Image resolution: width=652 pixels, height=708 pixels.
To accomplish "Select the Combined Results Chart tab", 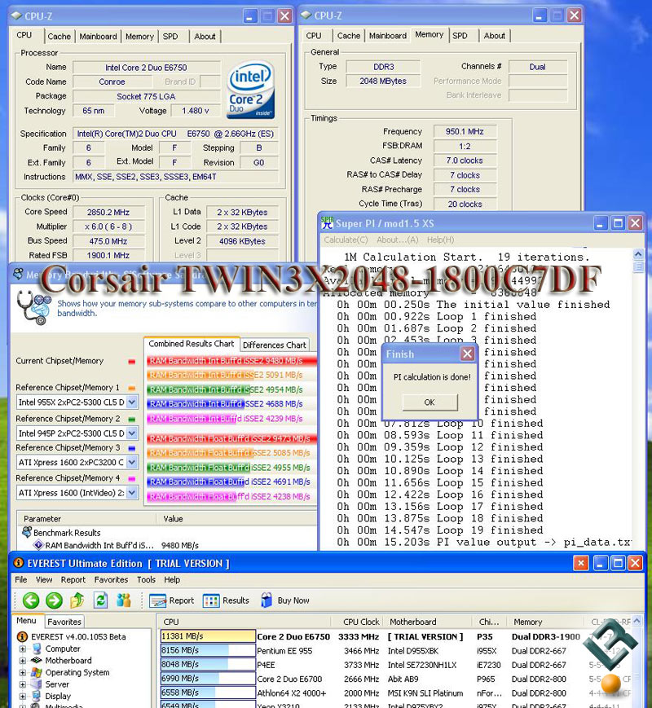I will click(x=192, y=344).
